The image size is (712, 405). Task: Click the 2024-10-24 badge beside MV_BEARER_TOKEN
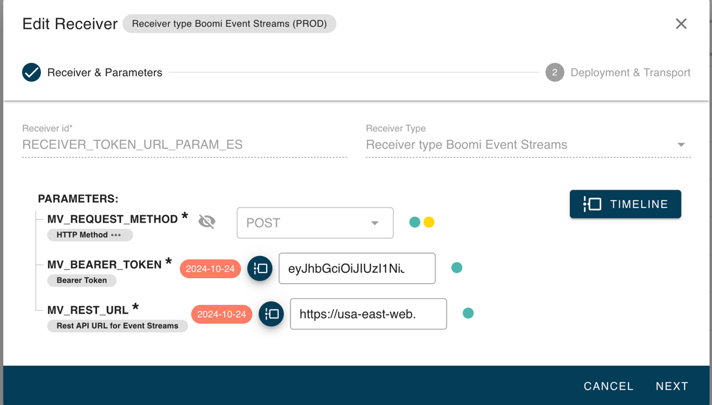click(x=210, y=268)
